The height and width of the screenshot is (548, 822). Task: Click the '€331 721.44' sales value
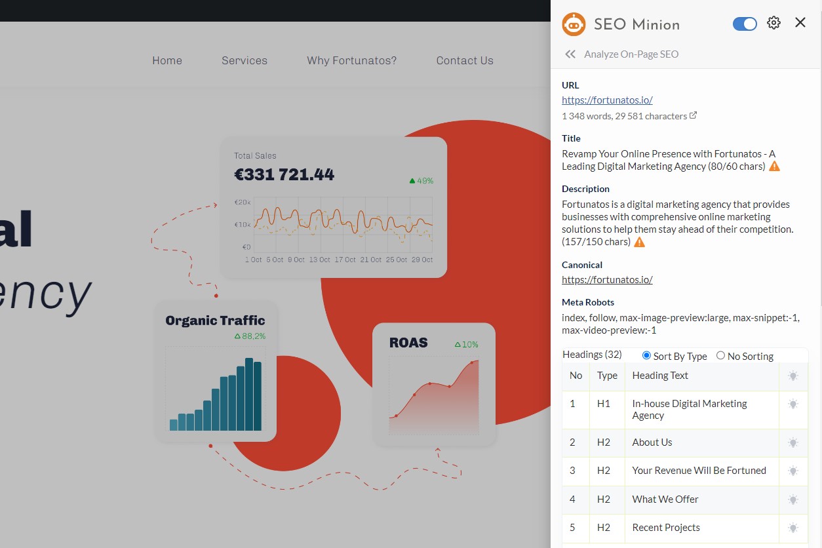pos(284,174)
